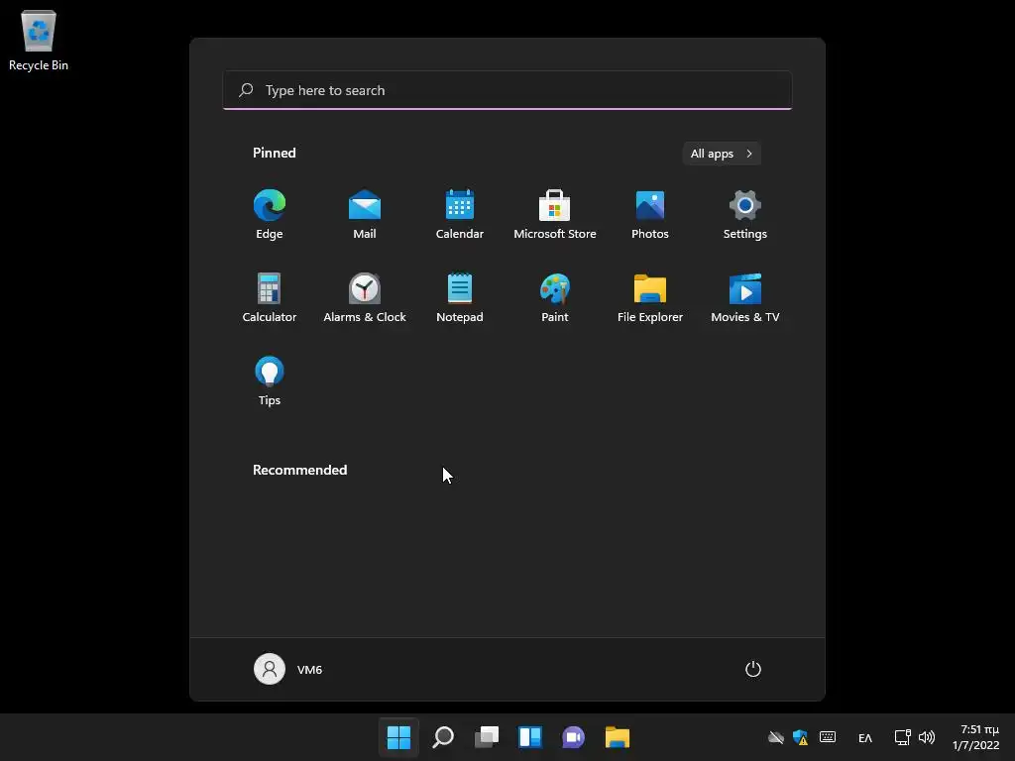1015x761 pixels.
Task: Open Settings from pinned apps
Action: click(745, 214)
